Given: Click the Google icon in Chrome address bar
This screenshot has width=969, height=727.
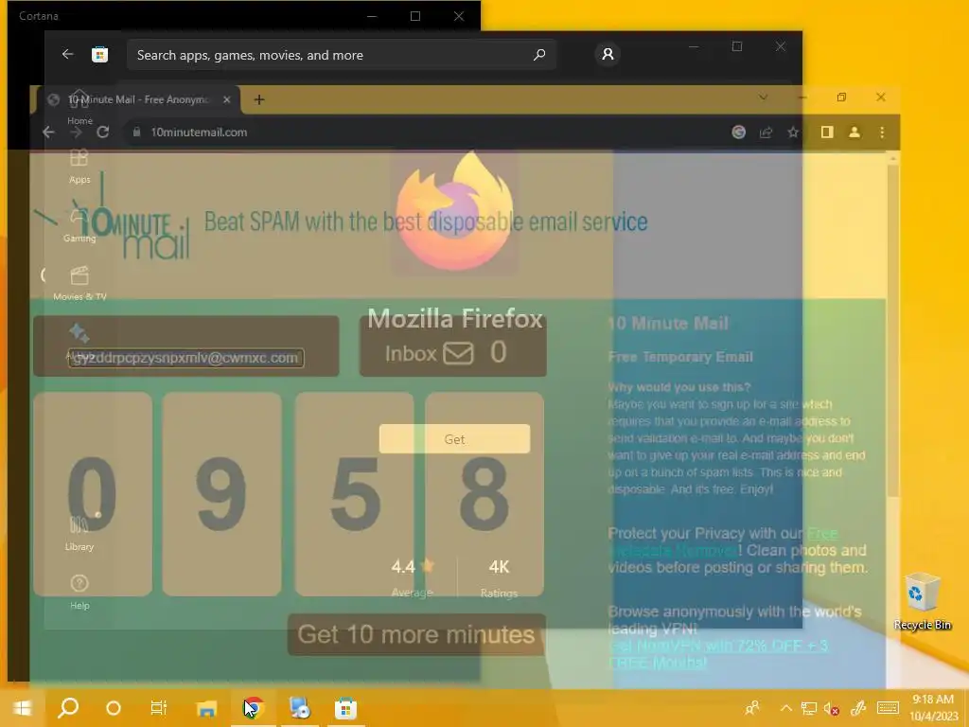Looking at the screenshot, I should tap(738, 132).
